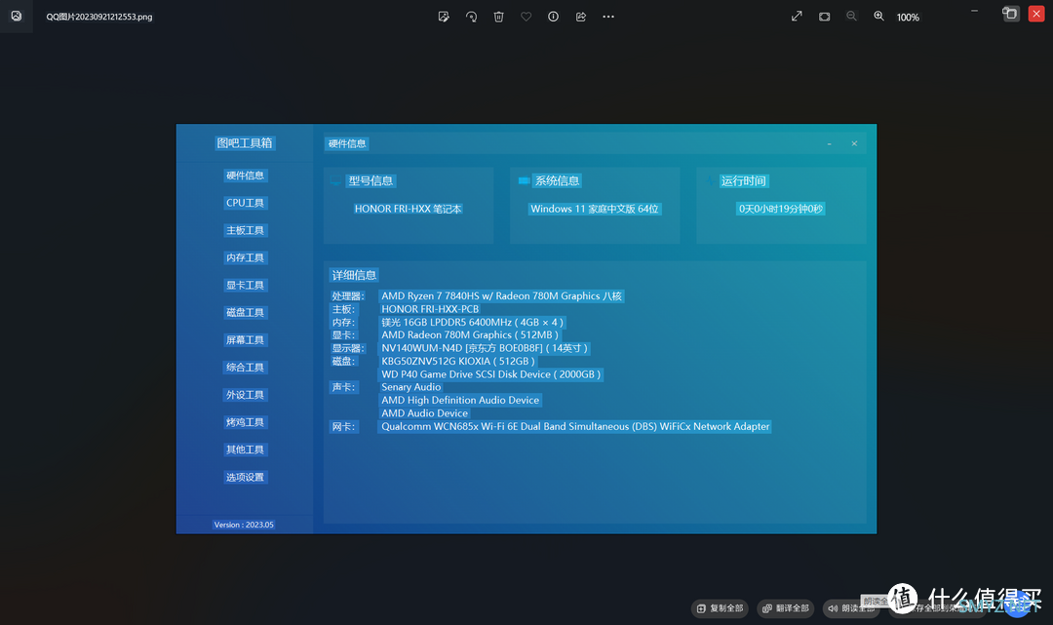The image size is (1053, 625).
Task: Open 硬件信息 in the toolbox sidebar
Action: coord(245,176)
